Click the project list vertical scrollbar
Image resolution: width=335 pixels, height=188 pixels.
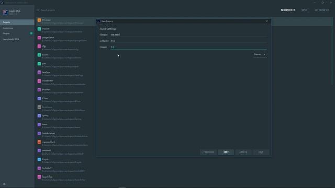coord(332,51)
